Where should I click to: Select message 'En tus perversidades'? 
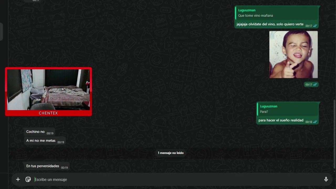47,166
